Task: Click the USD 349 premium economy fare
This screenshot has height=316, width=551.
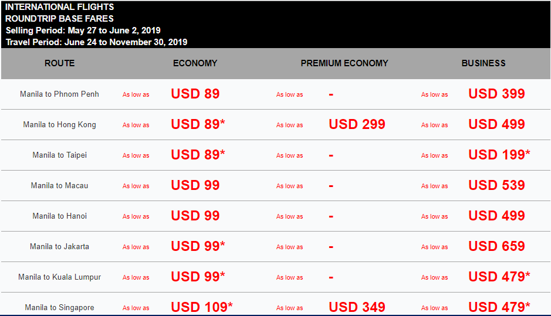Action: coord(357,307)
